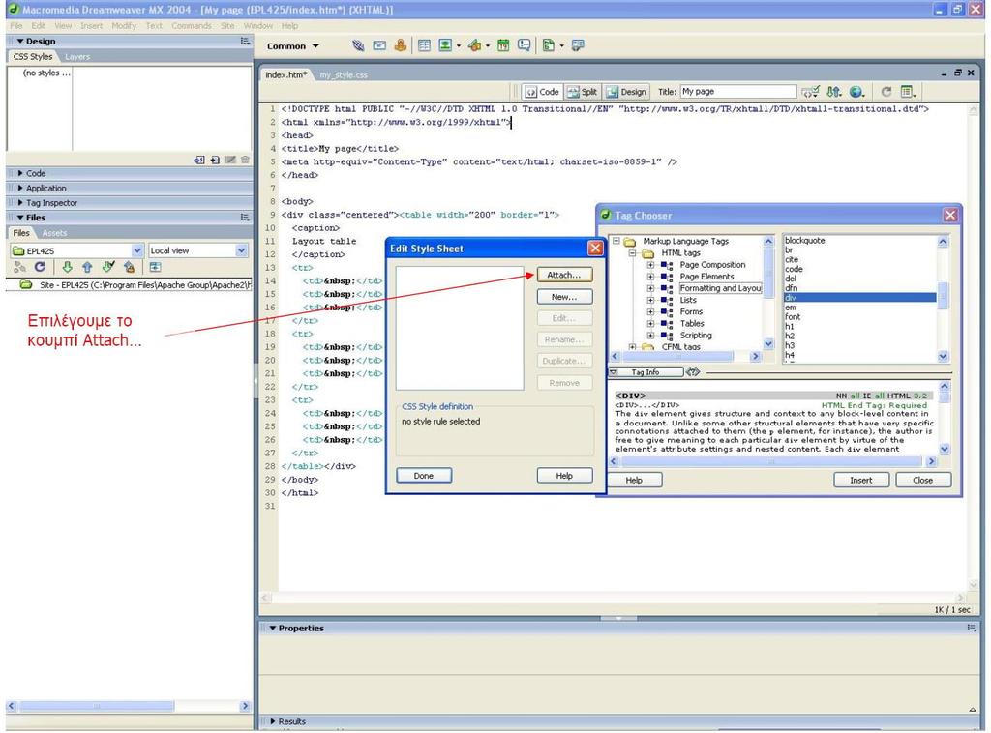The image size is (991, 733).
Task: Refresh the Files panel list
Action: tap(40, 267)
